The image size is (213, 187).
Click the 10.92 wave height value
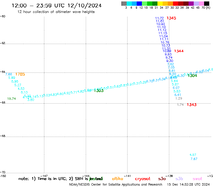pos(161,24)
